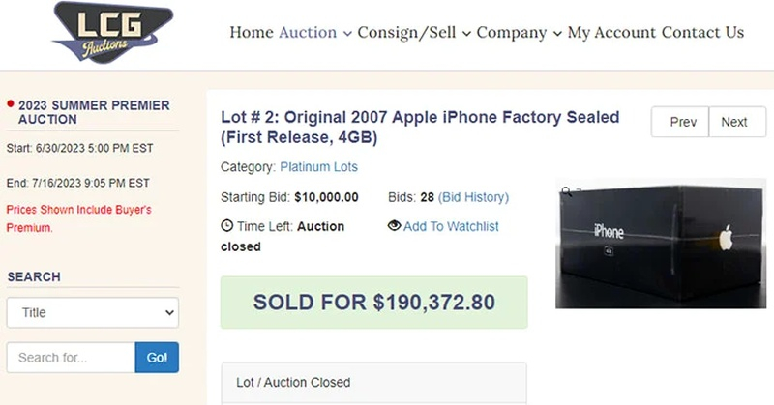Open the Contact Us page
This screenshot has height=405, width=774.
pyautogui.click(x=702, y=33)
